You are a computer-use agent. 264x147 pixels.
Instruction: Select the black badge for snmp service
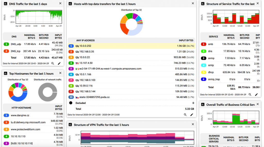204,58
